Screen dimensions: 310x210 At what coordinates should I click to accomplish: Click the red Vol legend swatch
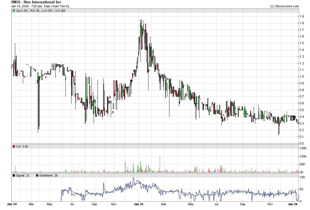coord(14,146)
